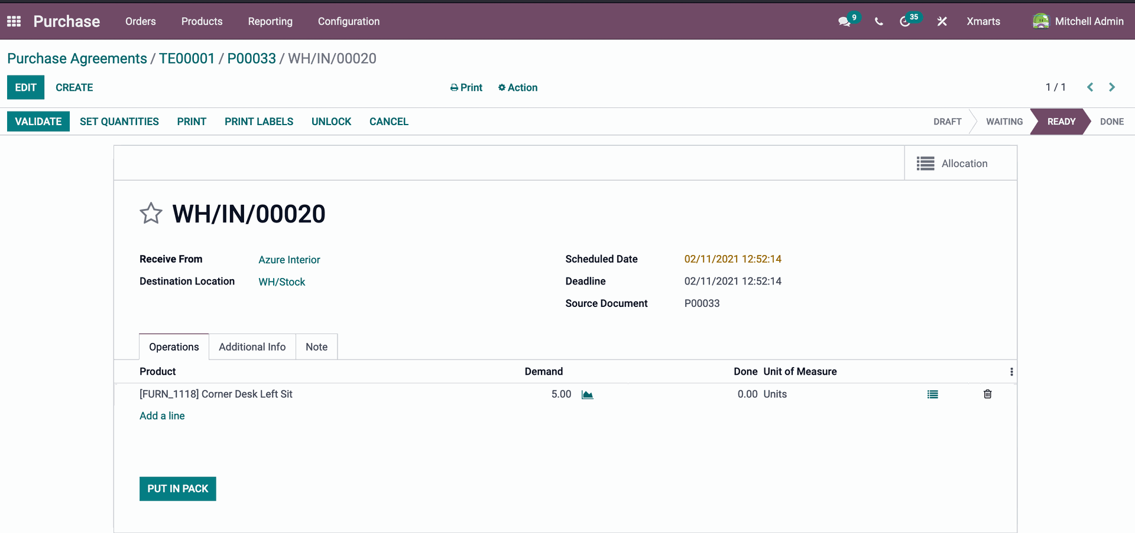
Task: Open detailed operations list icon for Corner Desk
Action: pyautogui.click(x=933, y=394)
